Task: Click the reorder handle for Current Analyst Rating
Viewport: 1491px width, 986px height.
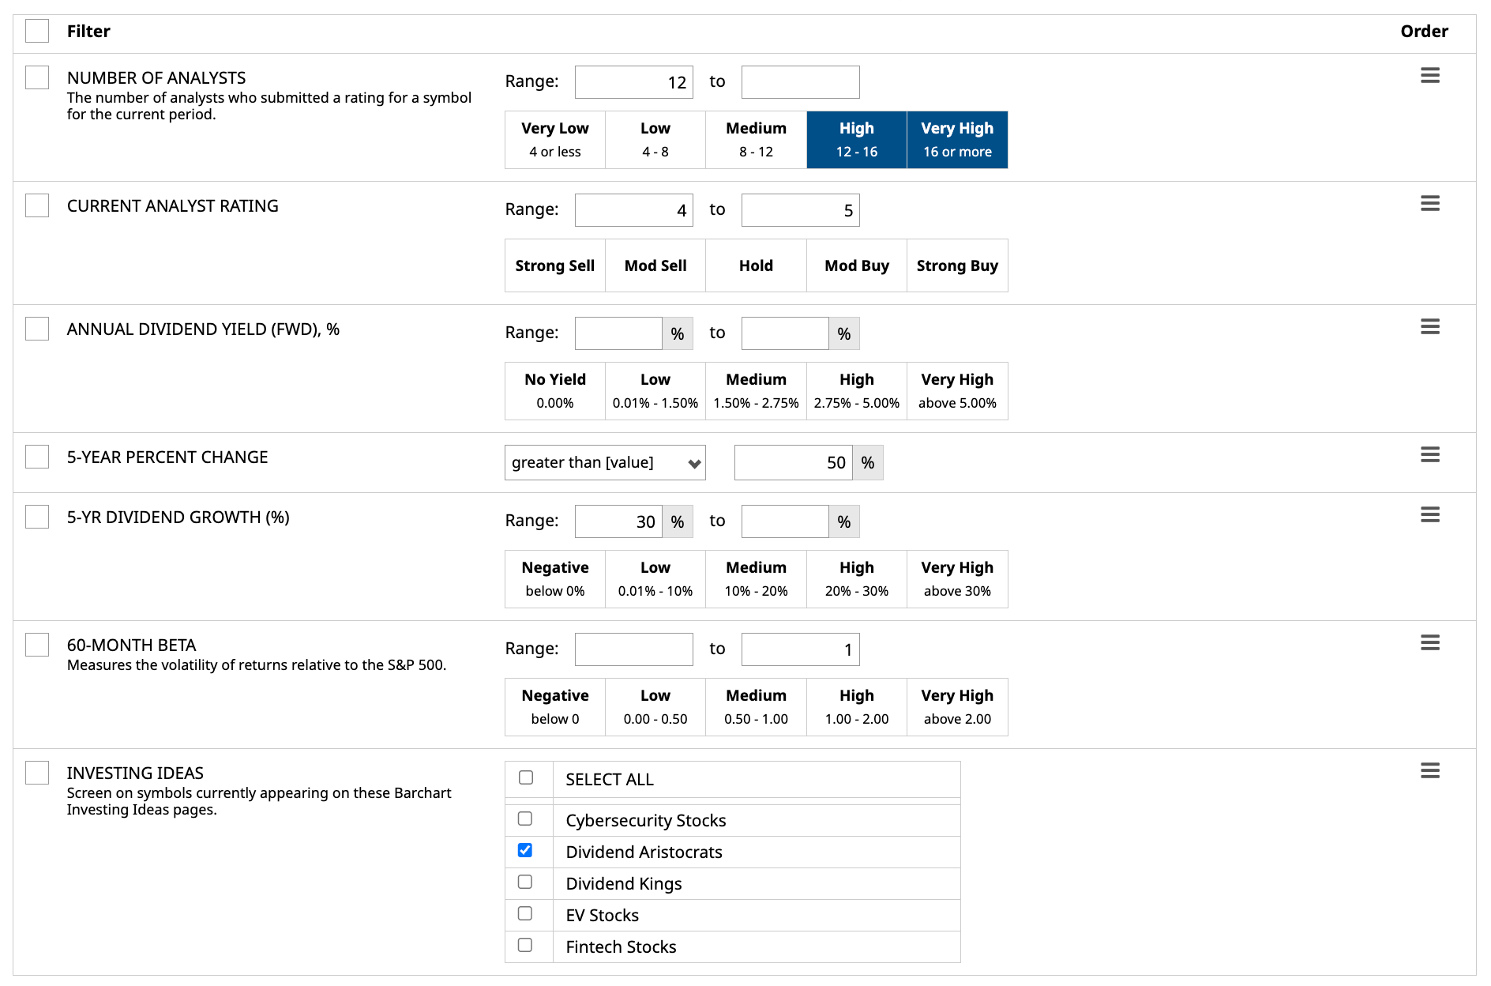Action: coord(1429,204)
